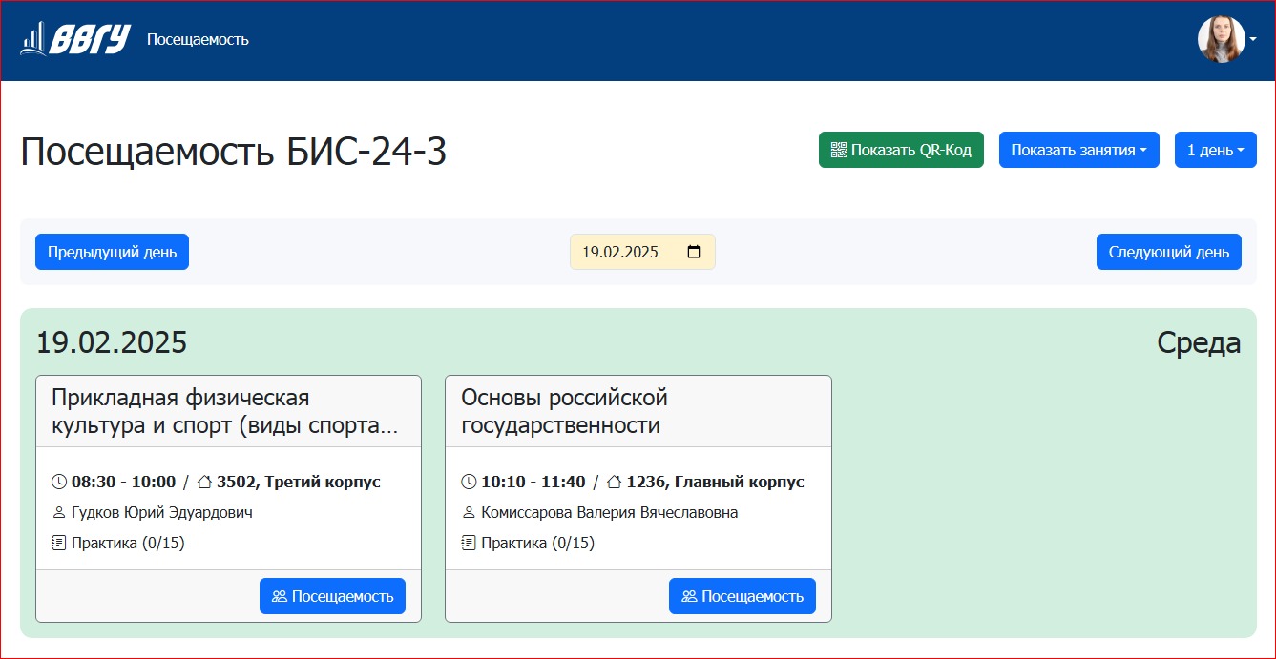
Task: Click the list icon in the physical culture card
Action: [59, 543]
